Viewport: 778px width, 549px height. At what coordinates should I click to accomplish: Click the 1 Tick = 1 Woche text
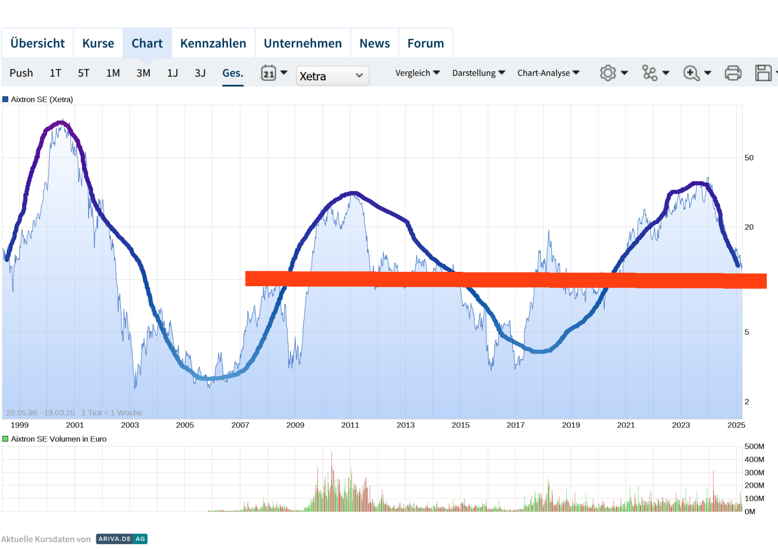[x=111, y=413]
